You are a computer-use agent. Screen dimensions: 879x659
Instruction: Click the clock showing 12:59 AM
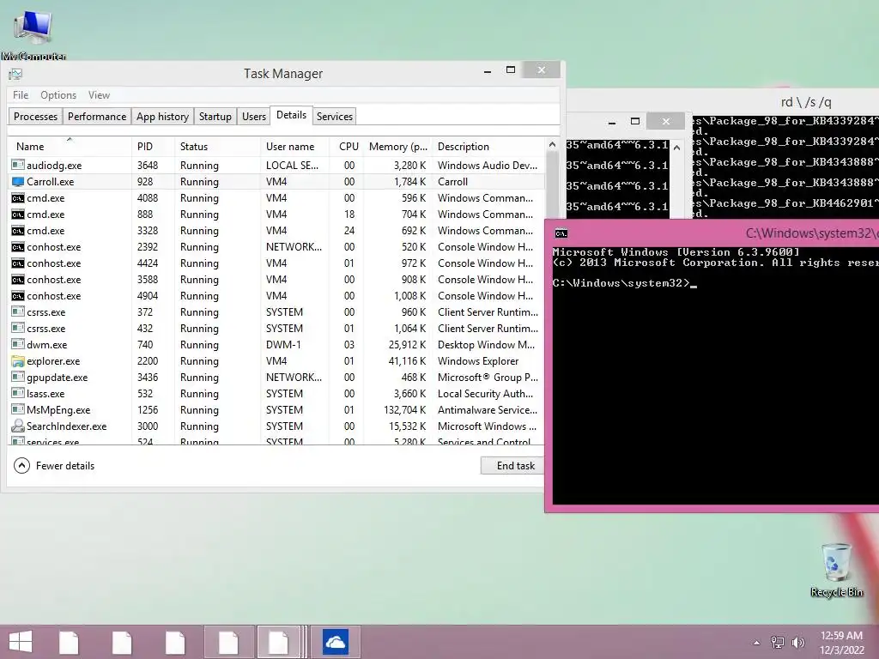[x=841, y=636]
